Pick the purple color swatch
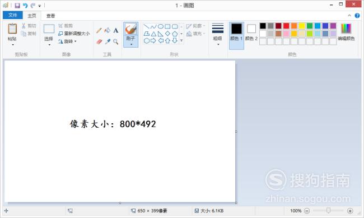This screenshot has height=218, width=364. point(333,26)
